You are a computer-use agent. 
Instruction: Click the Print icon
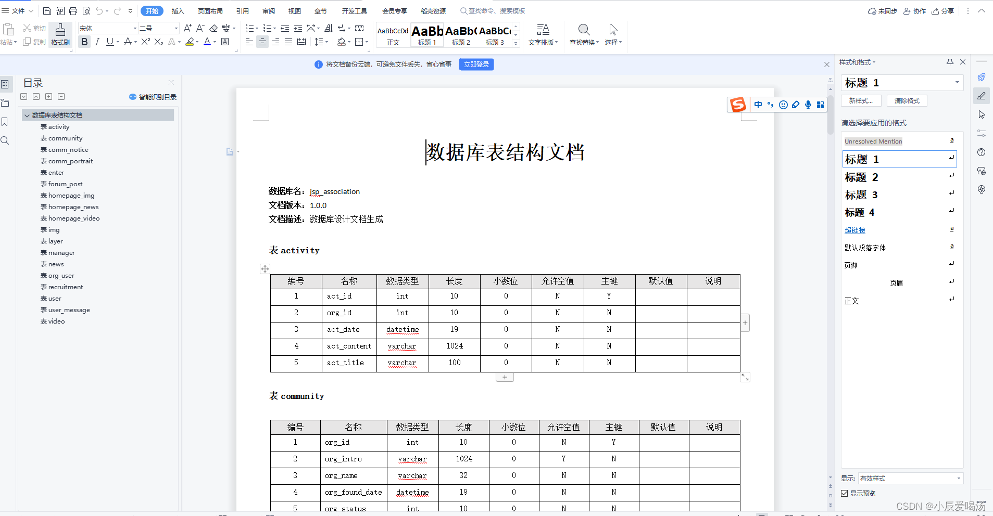73,11
